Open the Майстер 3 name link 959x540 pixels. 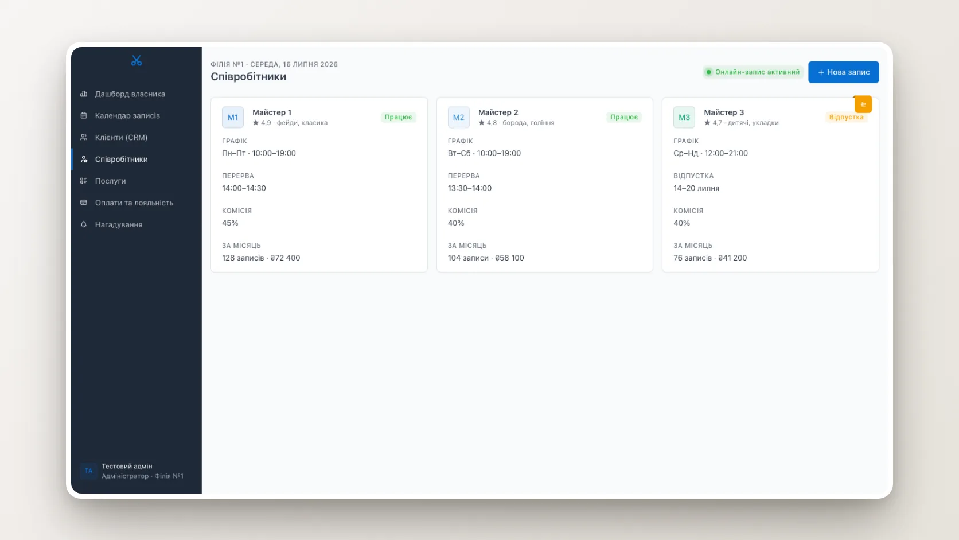pyautogui.click(x=723, y=112)
